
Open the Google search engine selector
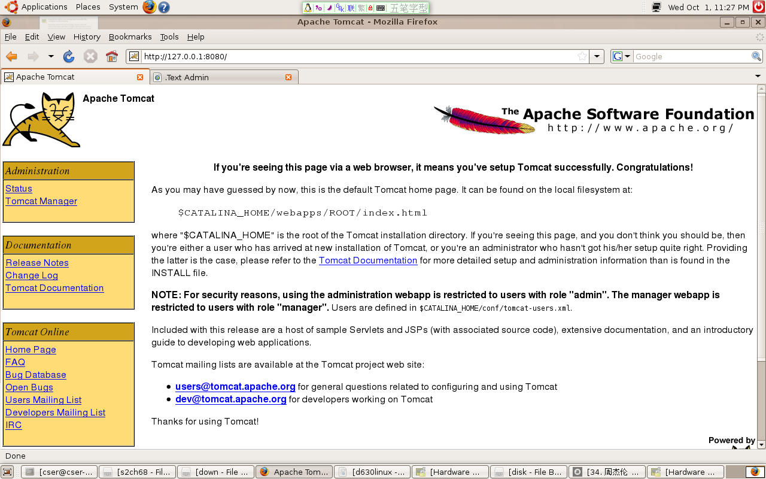point(622,56)
